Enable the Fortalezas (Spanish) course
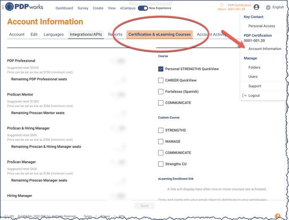The width and height of the screenshot is (289, 220). tap(161, 91)
